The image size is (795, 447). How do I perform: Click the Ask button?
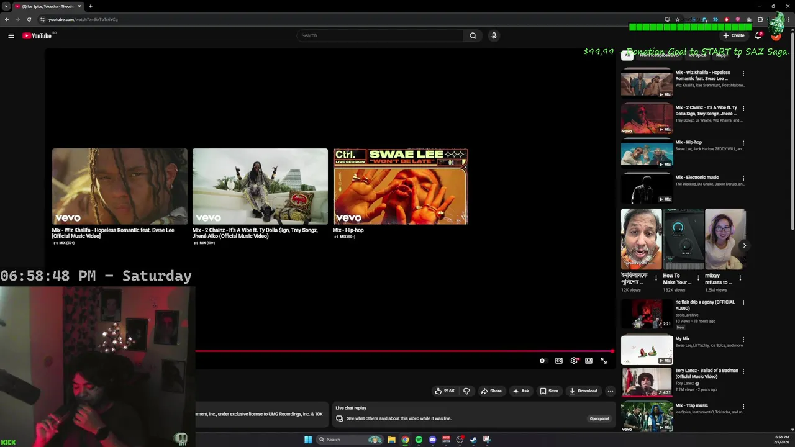tap(520, 391)
